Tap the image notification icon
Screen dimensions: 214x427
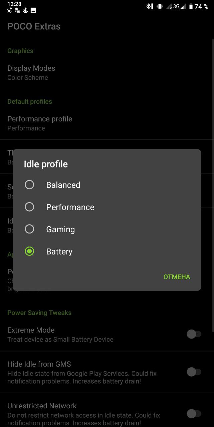(33, 10)
